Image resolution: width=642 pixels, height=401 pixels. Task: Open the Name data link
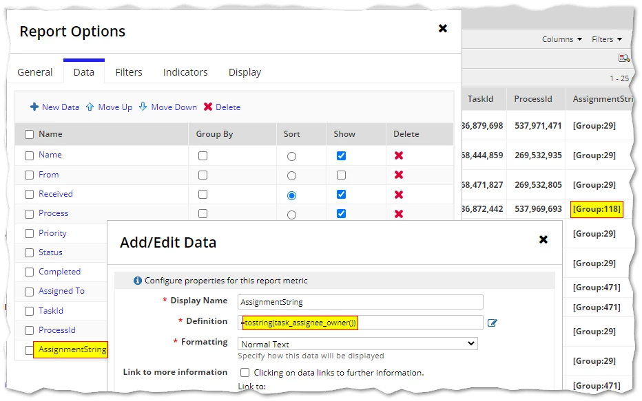(50, 155)
